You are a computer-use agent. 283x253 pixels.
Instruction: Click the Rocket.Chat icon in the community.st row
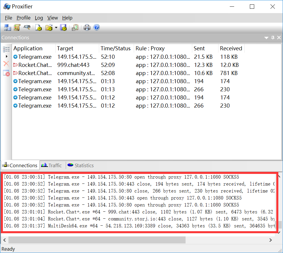click(x=15, y=73)
